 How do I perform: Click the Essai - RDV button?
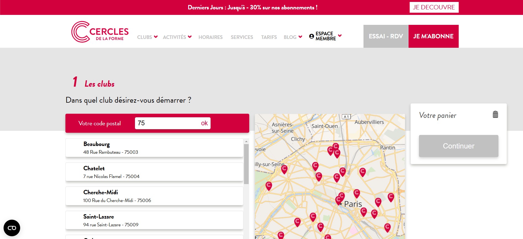pyautogui.click(x=386, y=36)
